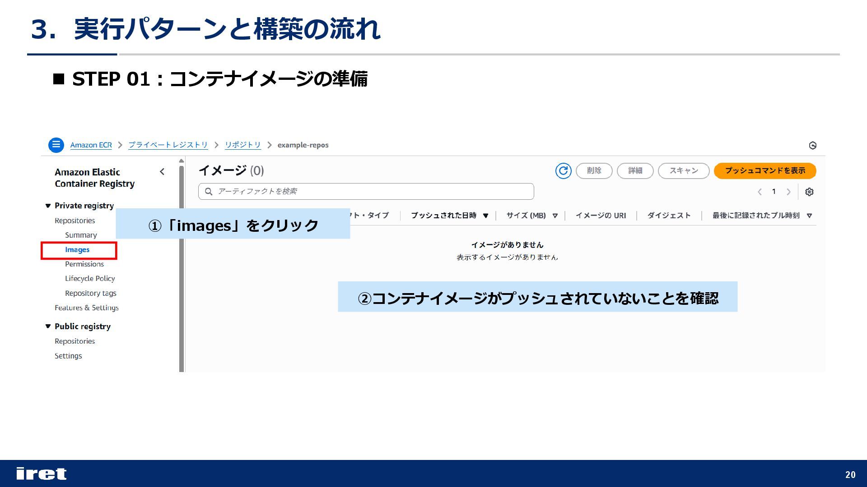The width and height of the screenshot is (867, 487).
Task: Collapse the Private registry section
Action: pos(48,206)
